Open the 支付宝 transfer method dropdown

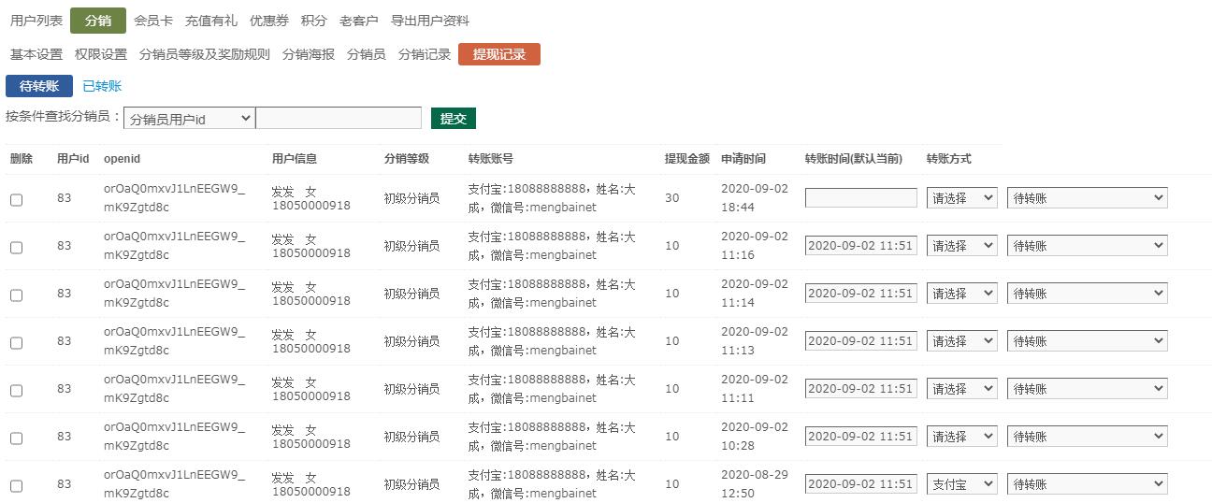point(961,484)
